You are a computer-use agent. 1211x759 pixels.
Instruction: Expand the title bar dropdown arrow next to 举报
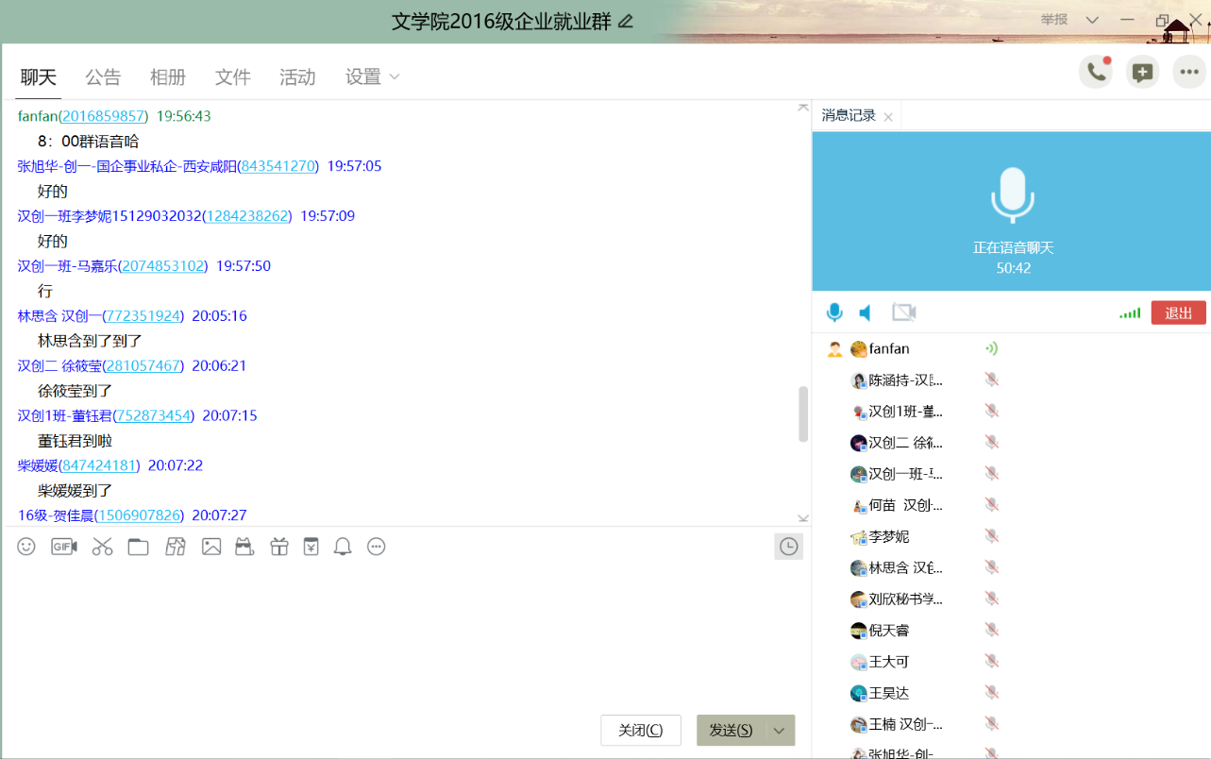pos(1092,20)
